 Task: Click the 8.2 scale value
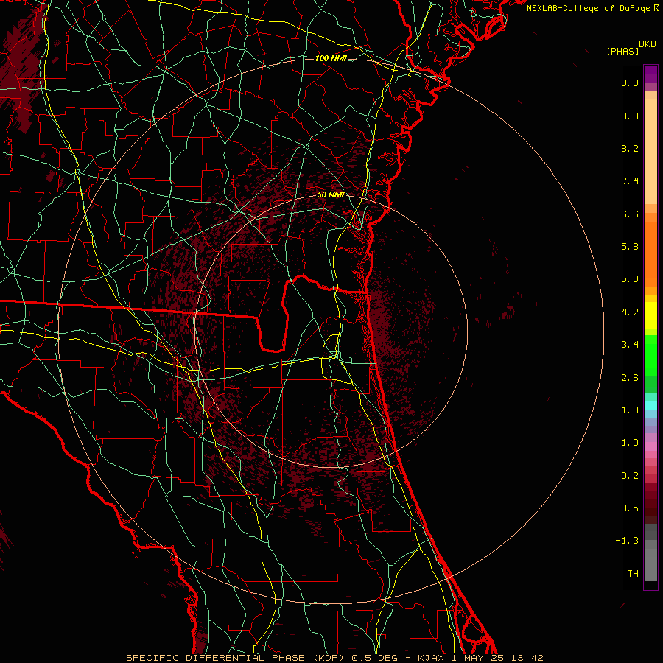[630, 148]
